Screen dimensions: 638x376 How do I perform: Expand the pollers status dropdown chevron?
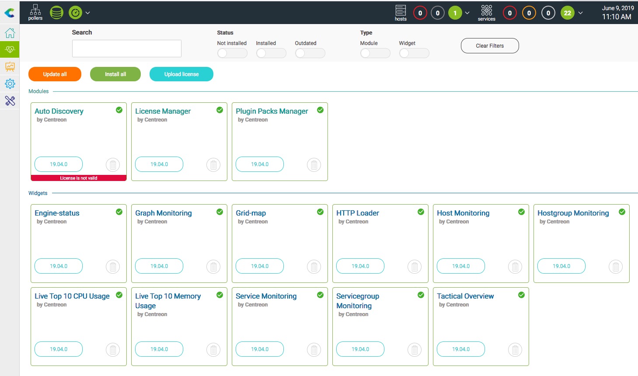(88, 13)
